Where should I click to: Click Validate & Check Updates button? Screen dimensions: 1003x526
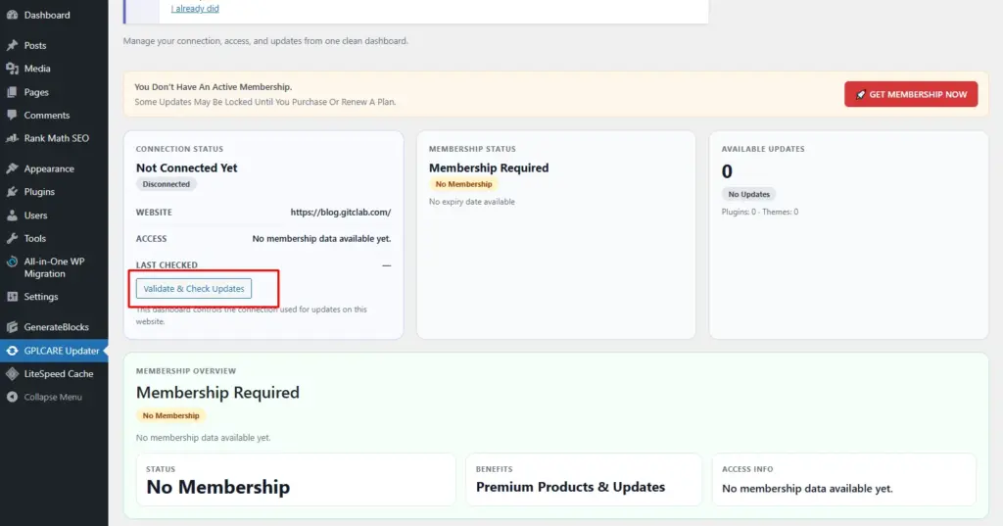click(194, 289)
